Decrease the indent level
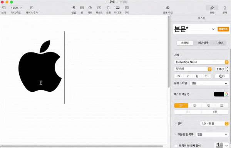231x148 pixels. (188, 112)
